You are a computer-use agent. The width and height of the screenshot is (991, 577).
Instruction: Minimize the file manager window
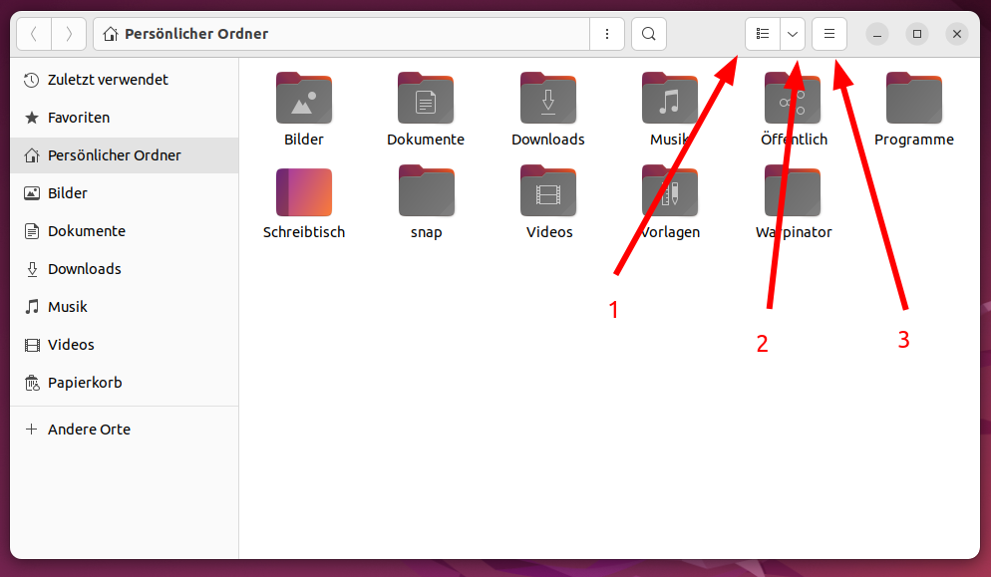point(876,34)
